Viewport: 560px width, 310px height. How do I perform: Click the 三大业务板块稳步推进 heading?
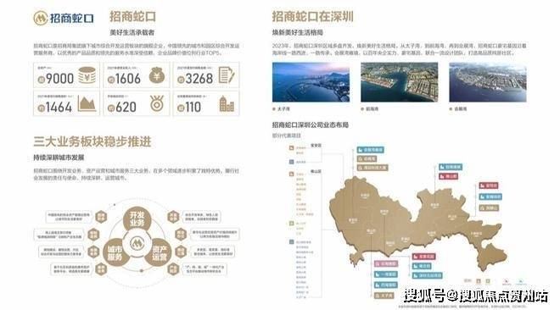click(92, 141)
